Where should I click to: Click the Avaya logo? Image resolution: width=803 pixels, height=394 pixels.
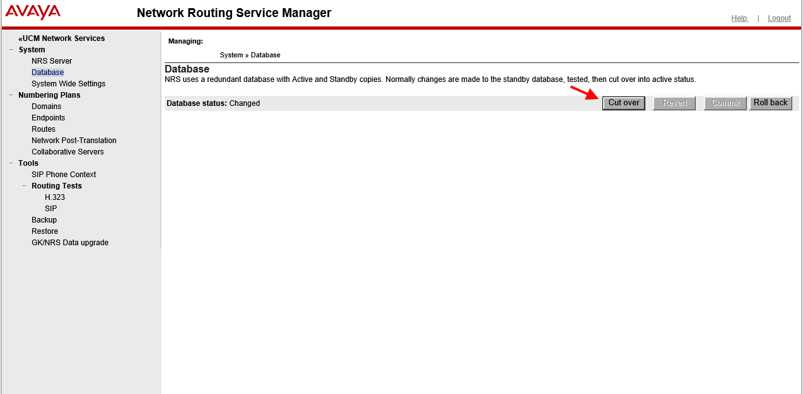pyautogui.click(x=33, y=12)
